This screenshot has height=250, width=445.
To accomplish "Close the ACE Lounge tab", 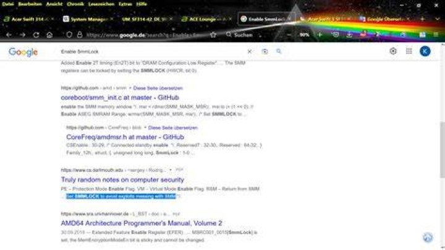I will click(230, 19).
